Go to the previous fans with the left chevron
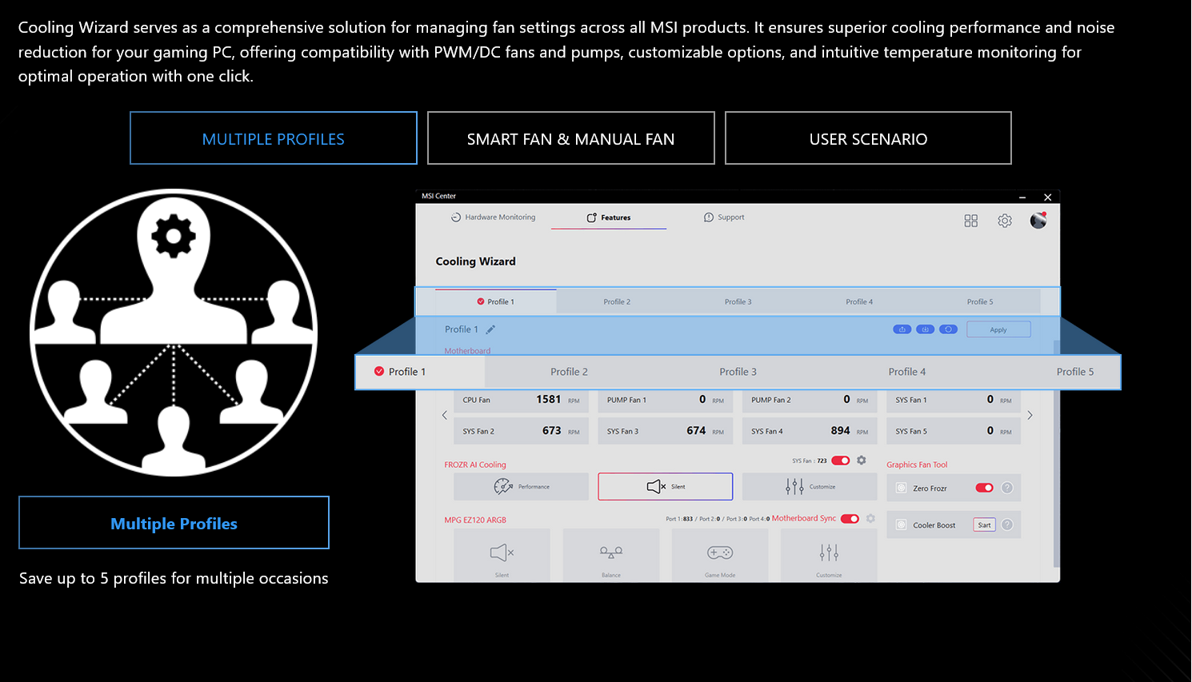This screenshot has height=682, width=1192. coord(445,415)
